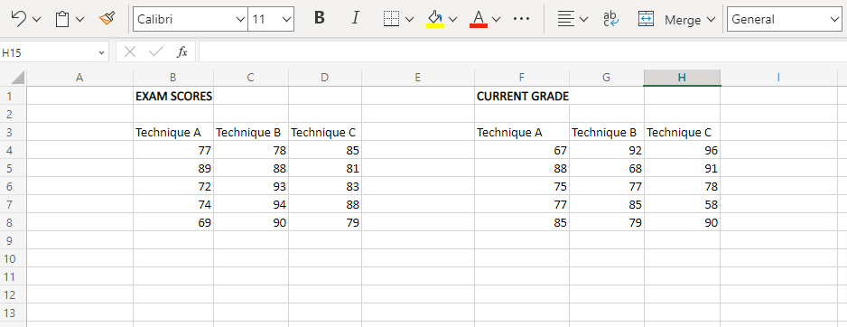Open the Undo history dropdown arrow

pyautogui.click(x=37, y=20)
